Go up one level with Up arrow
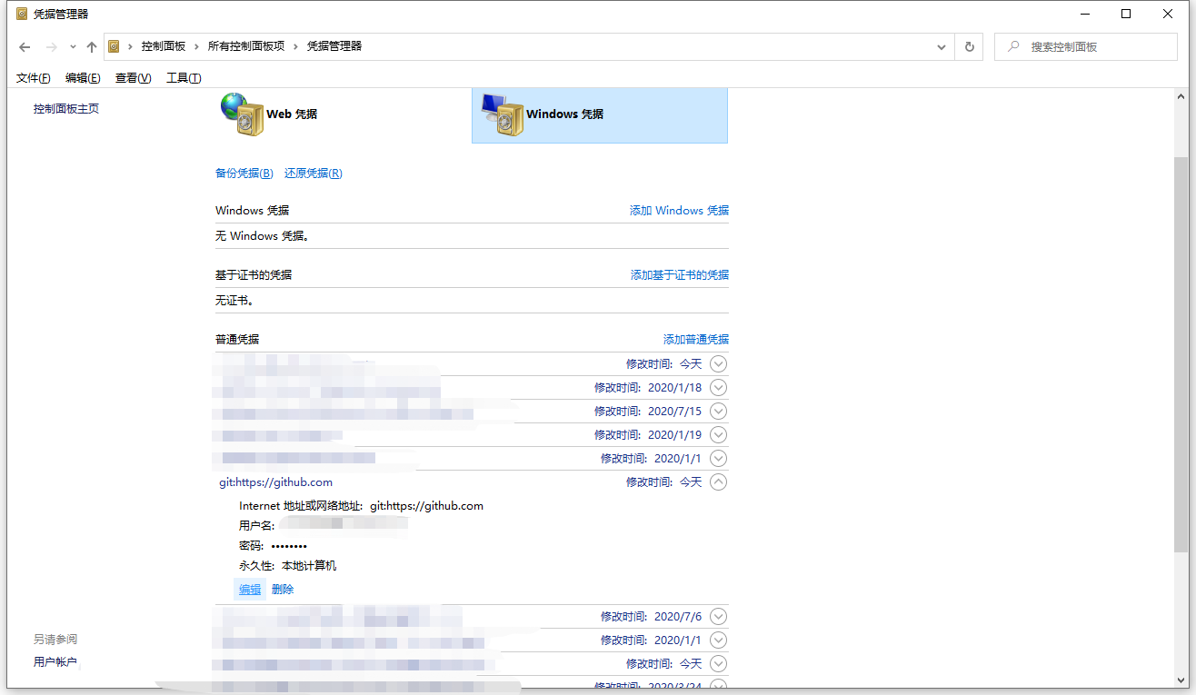The width and height of the screenshot is (1196, 695). [x=92, y=46]
